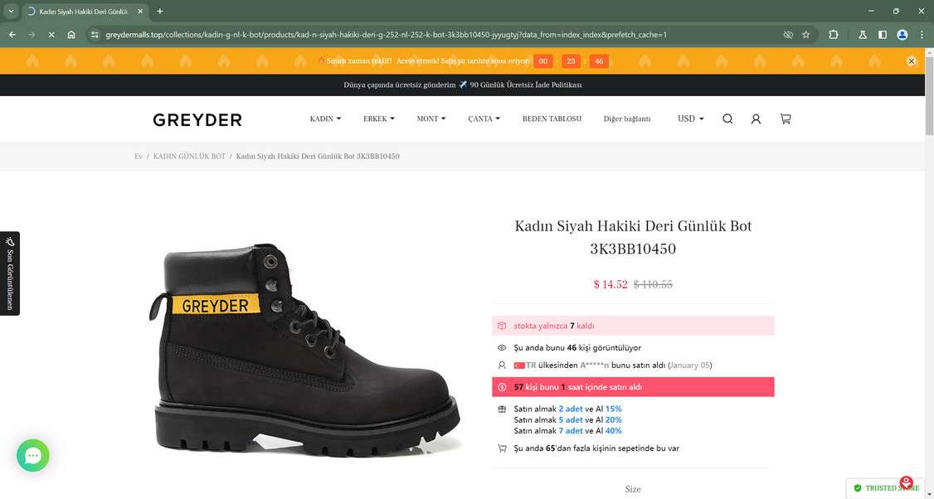This screenshot has width=934, height=499.
Task: Open the site search magnifier icon
Action: pos(727,119)
